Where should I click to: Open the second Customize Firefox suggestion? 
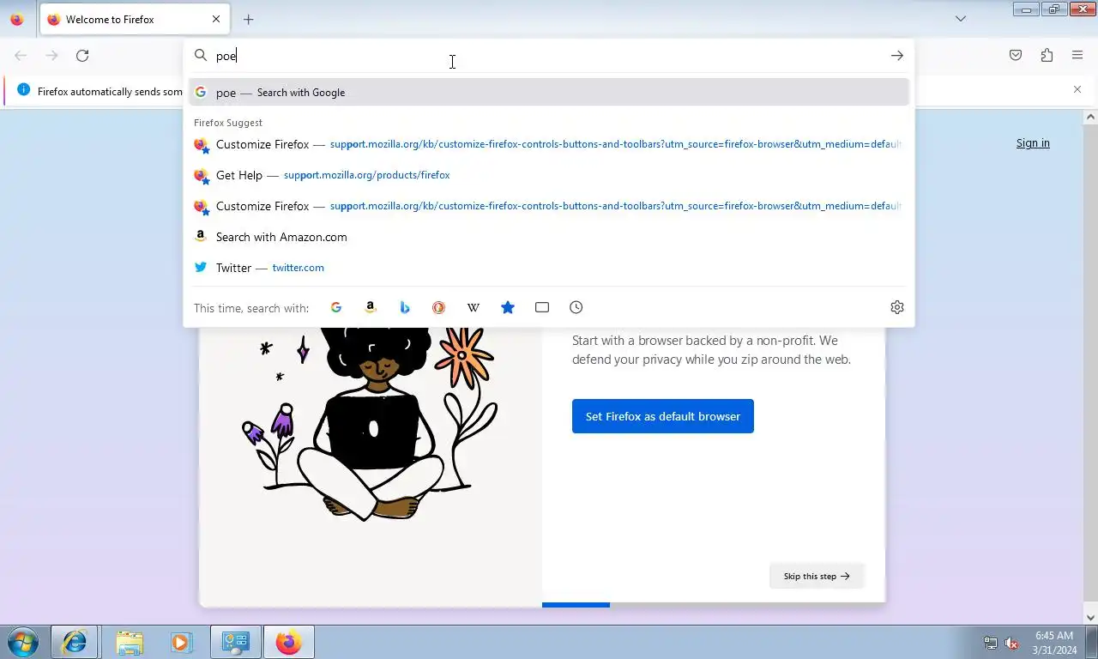549,206
